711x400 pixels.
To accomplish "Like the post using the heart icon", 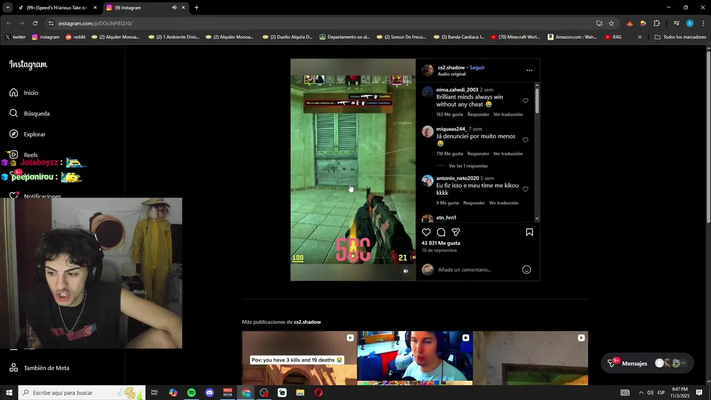I will tap(426, 232).
